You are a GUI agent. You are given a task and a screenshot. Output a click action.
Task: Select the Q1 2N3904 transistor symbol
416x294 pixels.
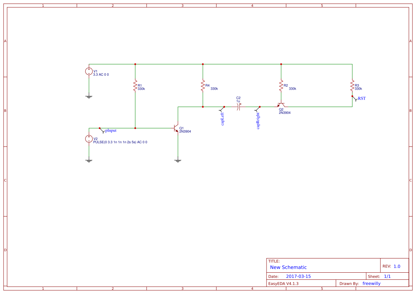(x=176, y=129)
